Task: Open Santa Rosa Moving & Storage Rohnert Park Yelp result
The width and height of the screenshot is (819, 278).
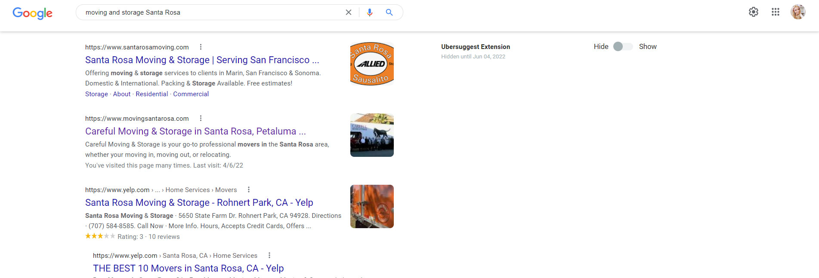Action: tap(199, 203)
